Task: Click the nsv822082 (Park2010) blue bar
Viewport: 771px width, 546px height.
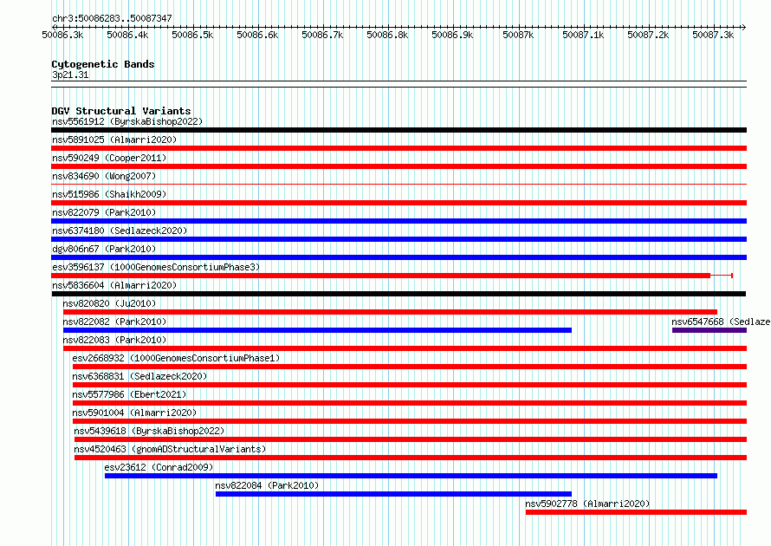Action: [317, 330]
